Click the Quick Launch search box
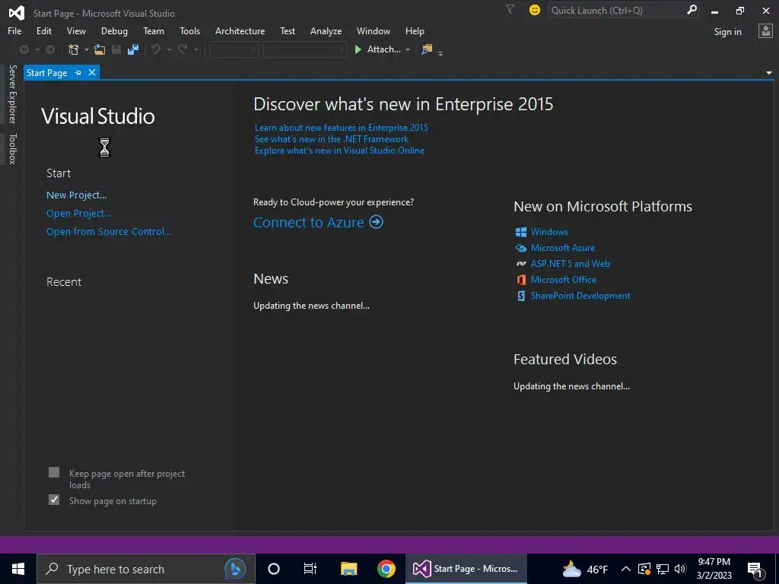The image size is (779, 584). (616, 10)
